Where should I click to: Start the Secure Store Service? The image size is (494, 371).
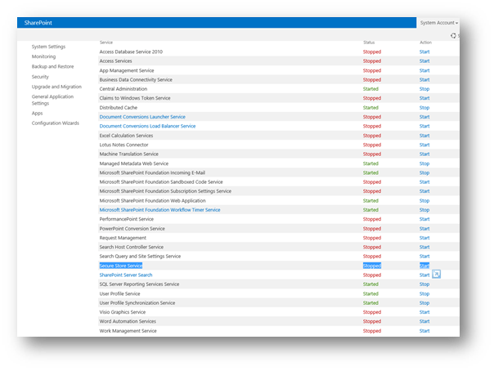tap(424, 266)
